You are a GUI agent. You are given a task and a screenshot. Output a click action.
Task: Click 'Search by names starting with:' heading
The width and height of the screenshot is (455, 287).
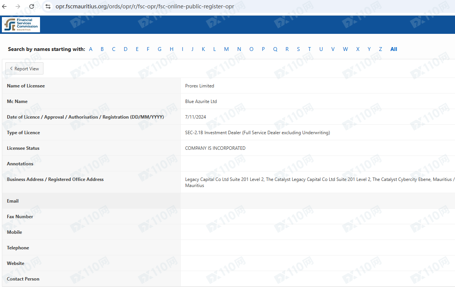46,49
